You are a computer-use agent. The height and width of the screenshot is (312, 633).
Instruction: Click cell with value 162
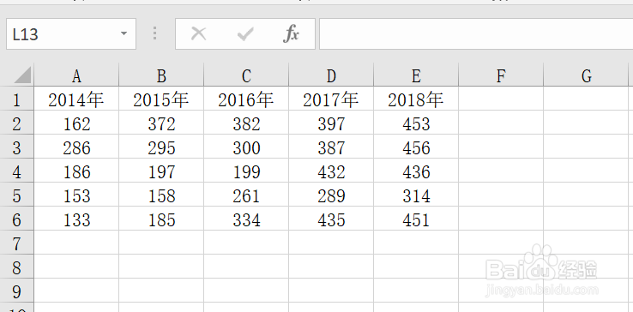[76, 123]
